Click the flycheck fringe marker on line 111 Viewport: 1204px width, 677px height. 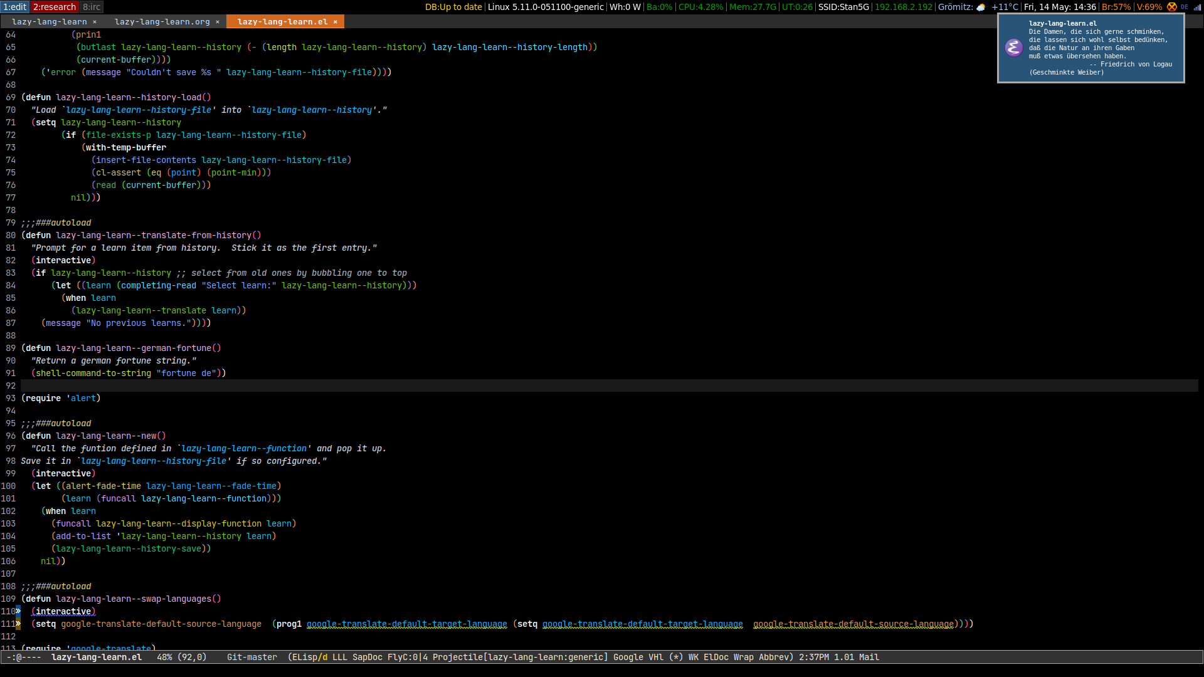coord(18,624)
